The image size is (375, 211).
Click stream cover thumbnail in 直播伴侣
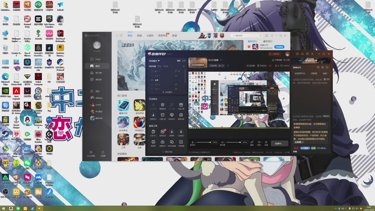coord(198,62)
